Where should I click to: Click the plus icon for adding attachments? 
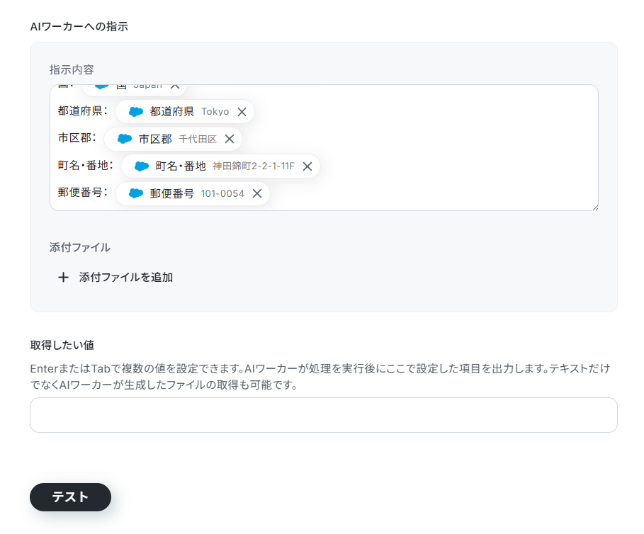point(63,278)
